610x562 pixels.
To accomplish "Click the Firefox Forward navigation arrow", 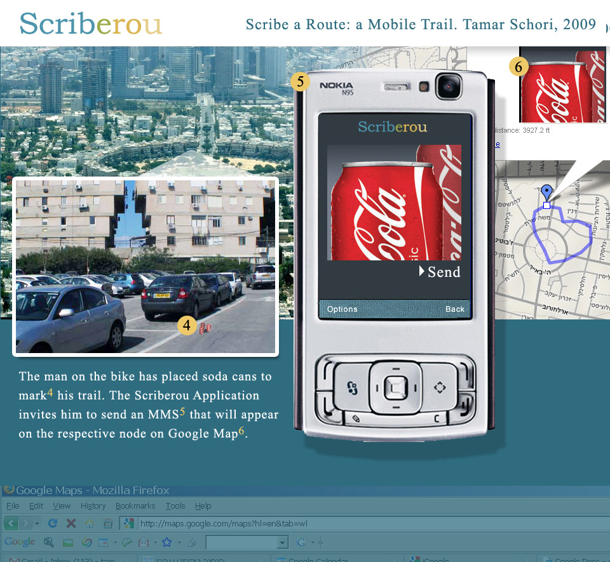I will pos(25,523).
